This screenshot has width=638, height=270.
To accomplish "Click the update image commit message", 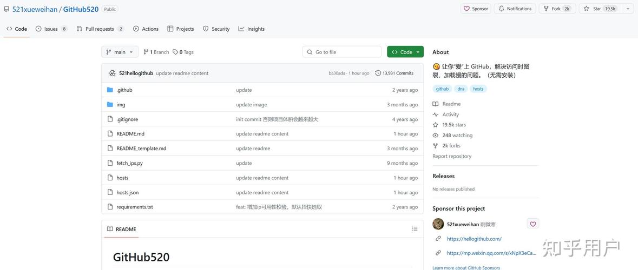I will (252, 105).
